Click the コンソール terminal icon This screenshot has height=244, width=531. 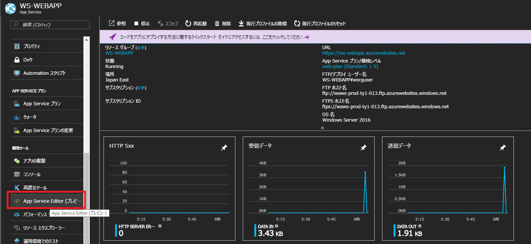pos(17,174)
